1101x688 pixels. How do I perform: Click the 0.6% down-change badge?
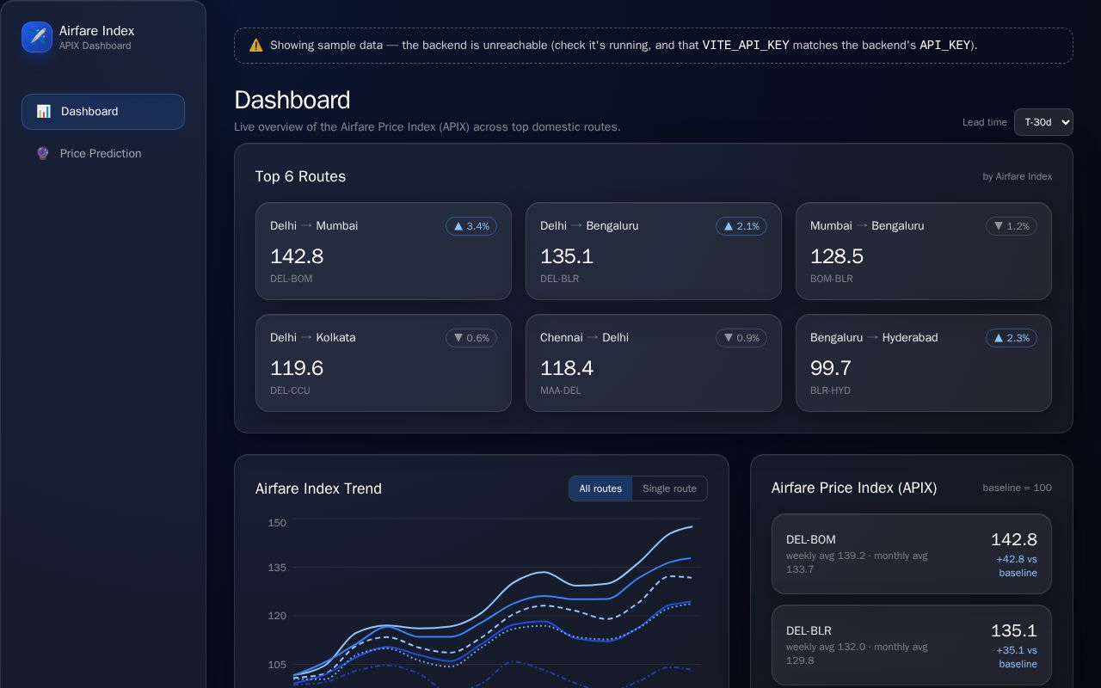click(471, 338)
